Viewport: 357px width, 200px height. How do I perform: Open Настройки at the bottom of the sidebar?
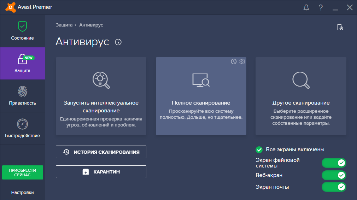pos(23,193)
